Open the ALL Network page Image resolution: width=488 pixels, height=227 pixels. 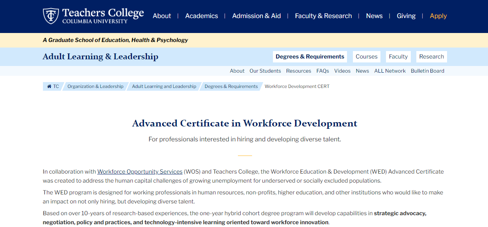[390, 71]
